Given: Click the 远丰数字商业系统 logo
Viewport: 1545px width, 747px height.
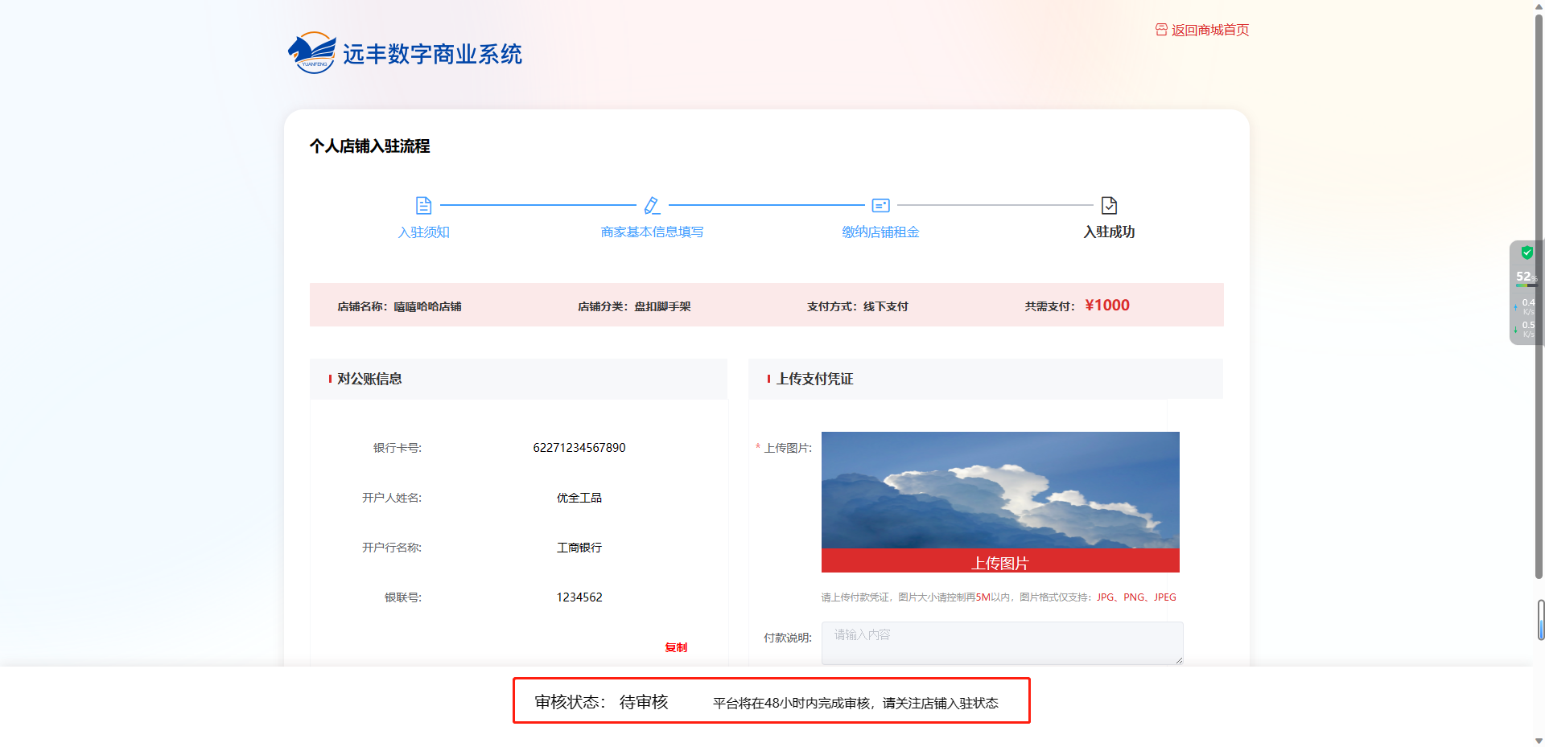Looking at the screenshot, I should coord(405,53).
